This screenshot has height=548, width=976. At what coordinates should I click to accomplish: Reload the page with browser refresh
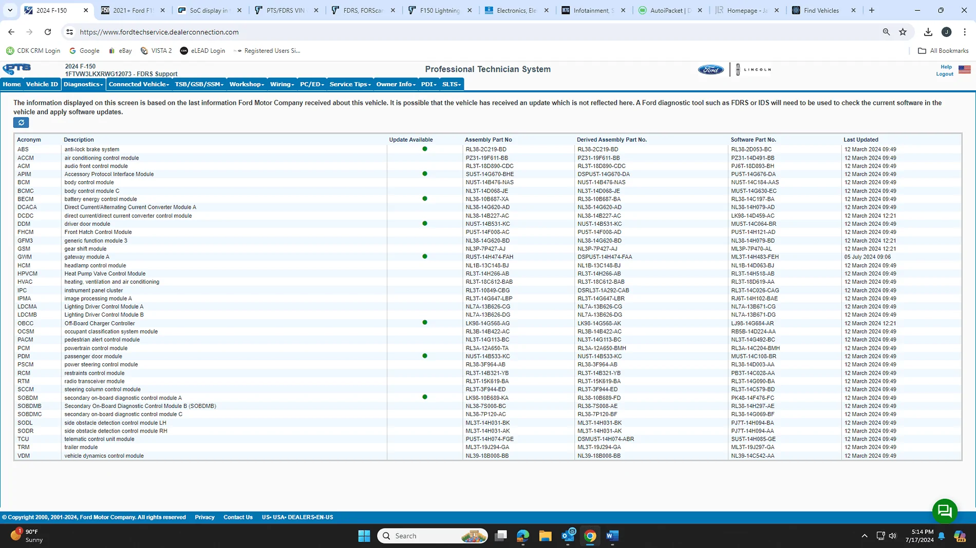click(x=48, y=32)
